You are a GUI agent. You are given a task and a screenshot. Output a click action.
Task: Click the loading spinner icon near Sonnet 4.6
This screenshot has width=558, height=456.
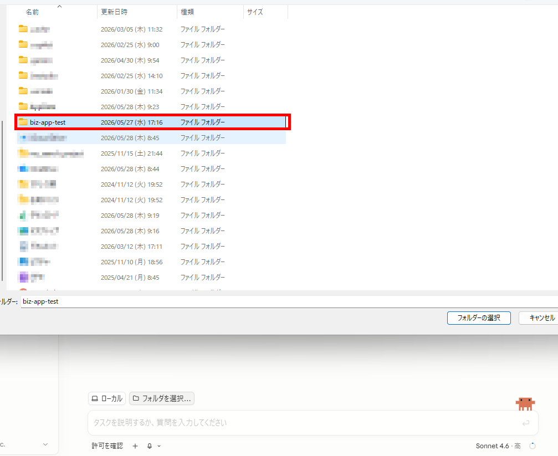coord(533,445)
